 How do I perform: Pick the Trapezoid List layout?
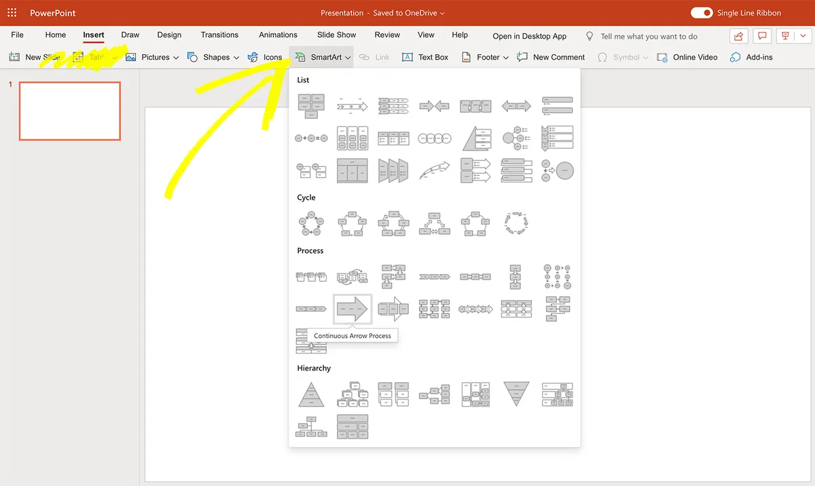point(394,170)
